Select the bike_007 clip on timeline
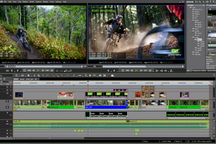The height and width of the screenshot is (144, 216). pos(106,104)
